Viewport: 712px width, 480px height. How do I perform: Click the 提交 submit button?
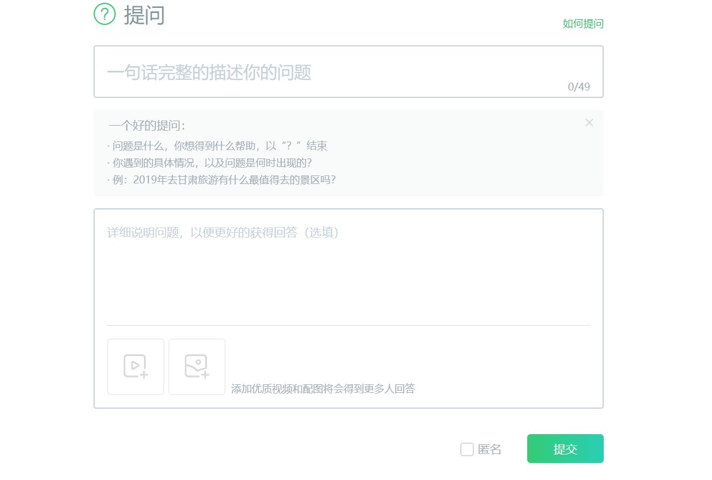[565, 448]
